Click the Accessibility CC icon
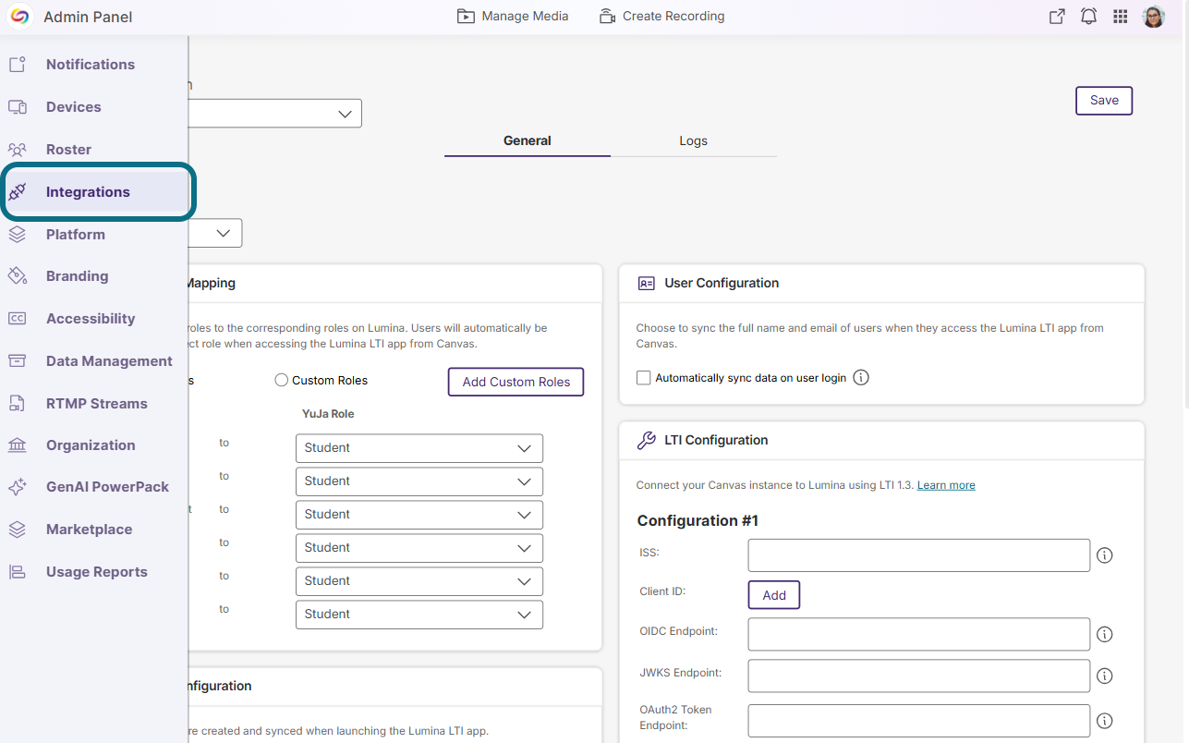Image resolution: width=1189 pixels, height=743 pixels. pos(17,319)
